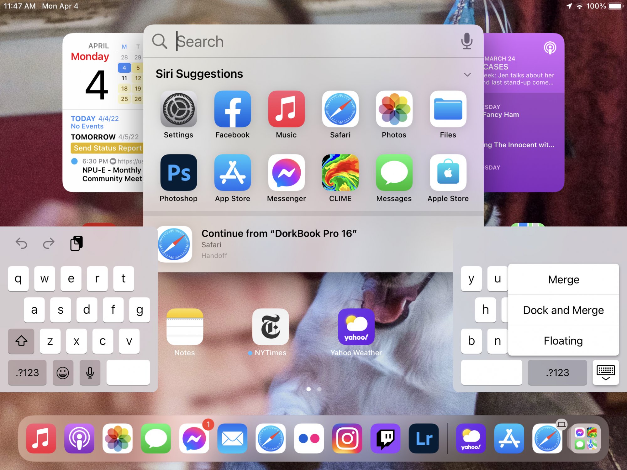Open Instagram in the dock

coord(347,438)
